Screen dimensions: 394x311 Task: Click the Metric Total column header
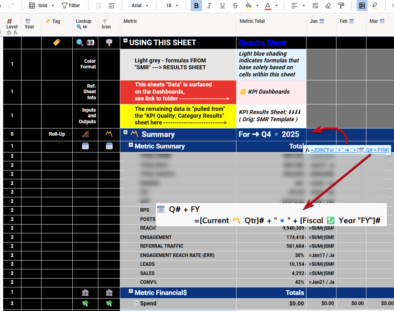tap(271, 26)
